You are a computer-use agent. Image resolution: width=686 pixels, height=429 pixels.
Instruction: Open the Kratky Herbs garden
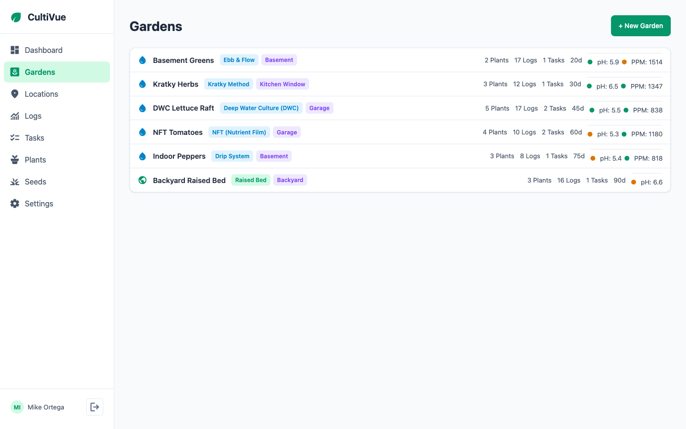pos(175,84)
